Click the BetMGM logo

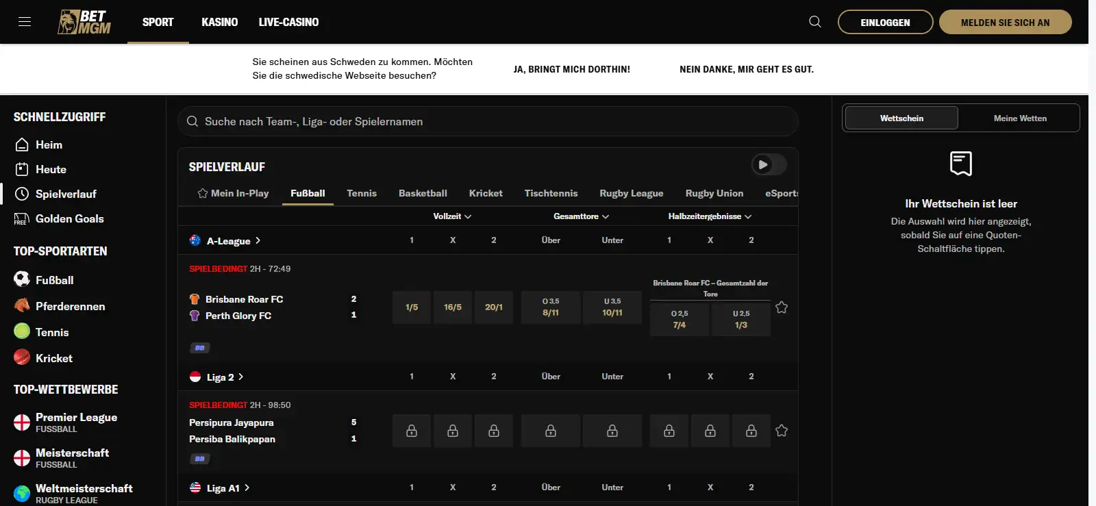(84, 22)
